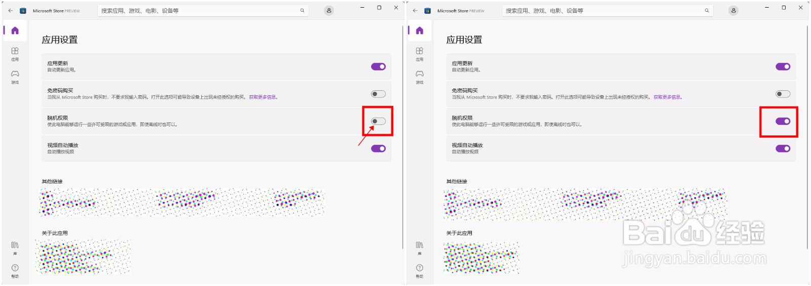Viewport: 811px width, 286px height.
Task: Click 获取更多信息 link in right window
Action: [x=668, y=97]
